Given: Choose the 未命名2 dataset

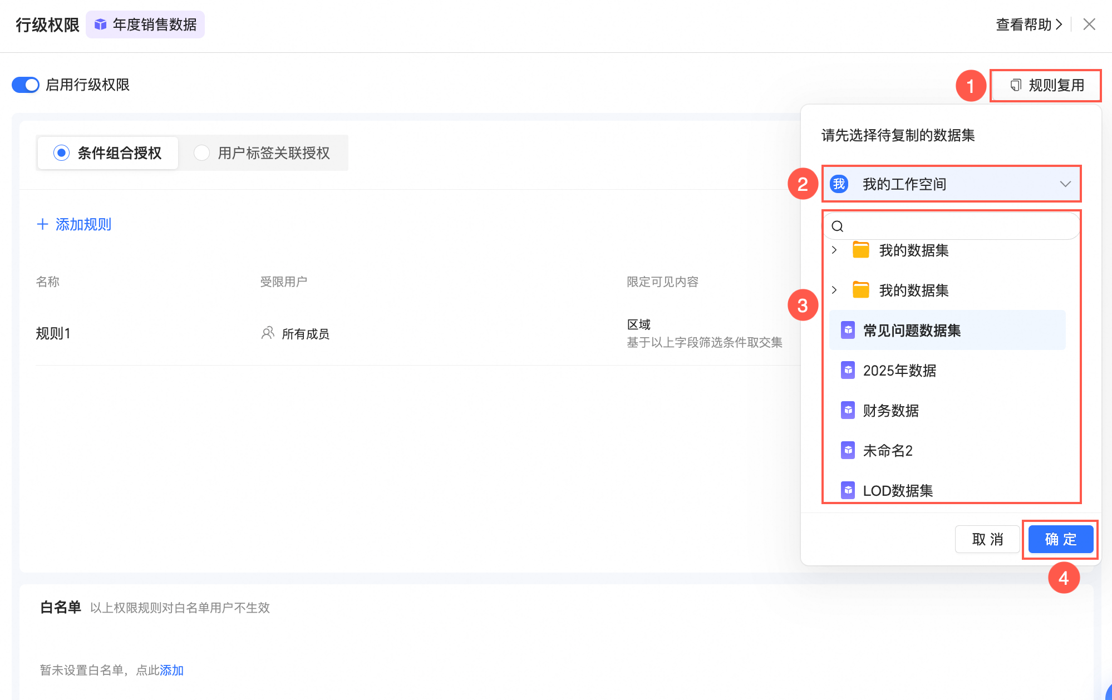Looking at the screenshot, I should 888,450.
